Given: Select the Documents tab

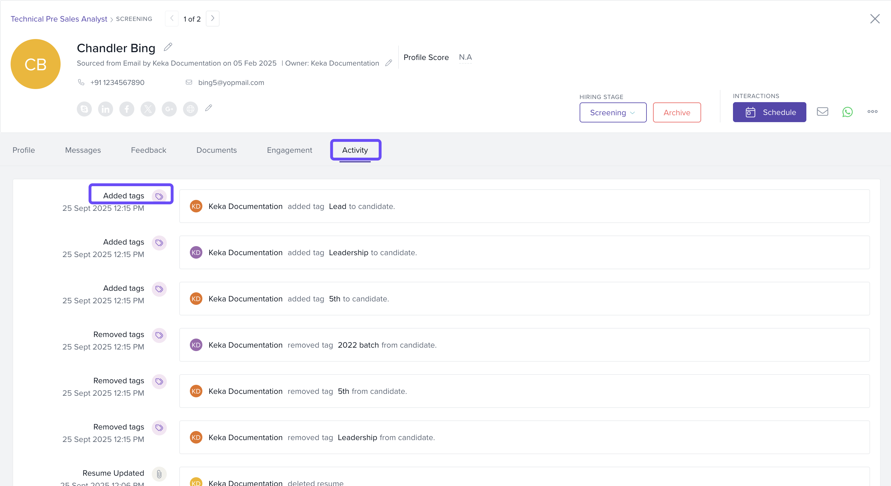Looking at the screenshot, I should (x=216, y=150).
